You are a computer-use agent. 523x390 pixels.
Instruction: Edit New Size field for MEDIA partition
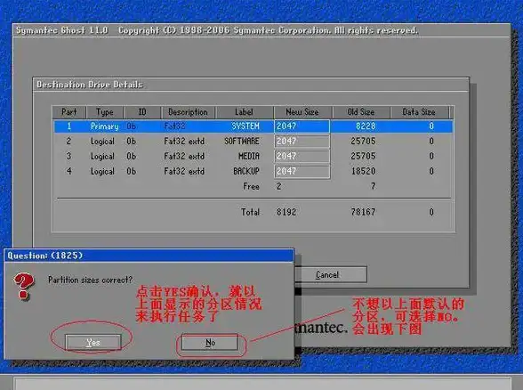(x=302, y=157)
